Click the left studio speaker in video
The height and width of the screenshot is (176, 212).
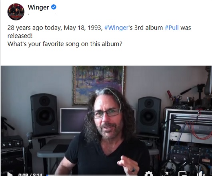[x=44, y=114]
